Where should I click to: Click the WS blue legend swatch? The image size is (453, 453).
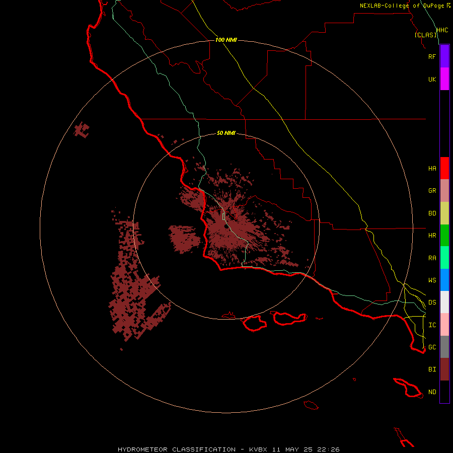point(444,280)
